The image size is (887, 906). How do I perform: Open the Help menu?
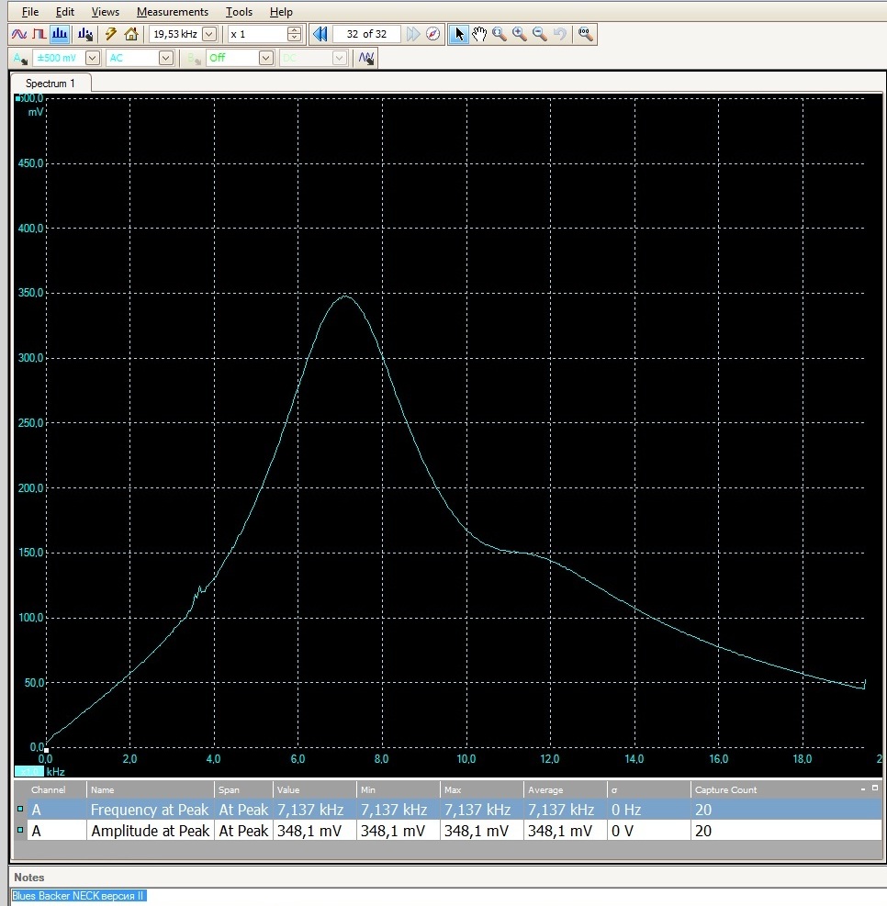(x=281, y=12)
